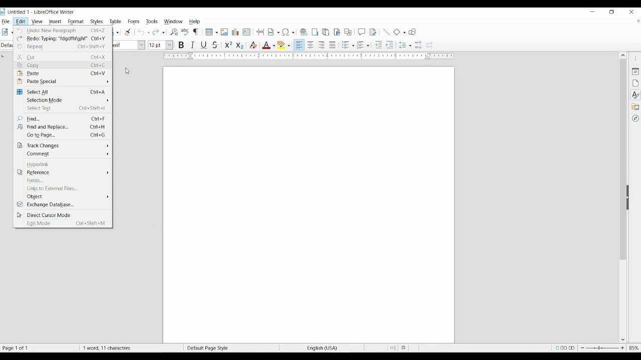Image resolution: width=641 pixels, height=360 pixels.
Task: Click Exchange Database entry
Action: pos(63,204)
